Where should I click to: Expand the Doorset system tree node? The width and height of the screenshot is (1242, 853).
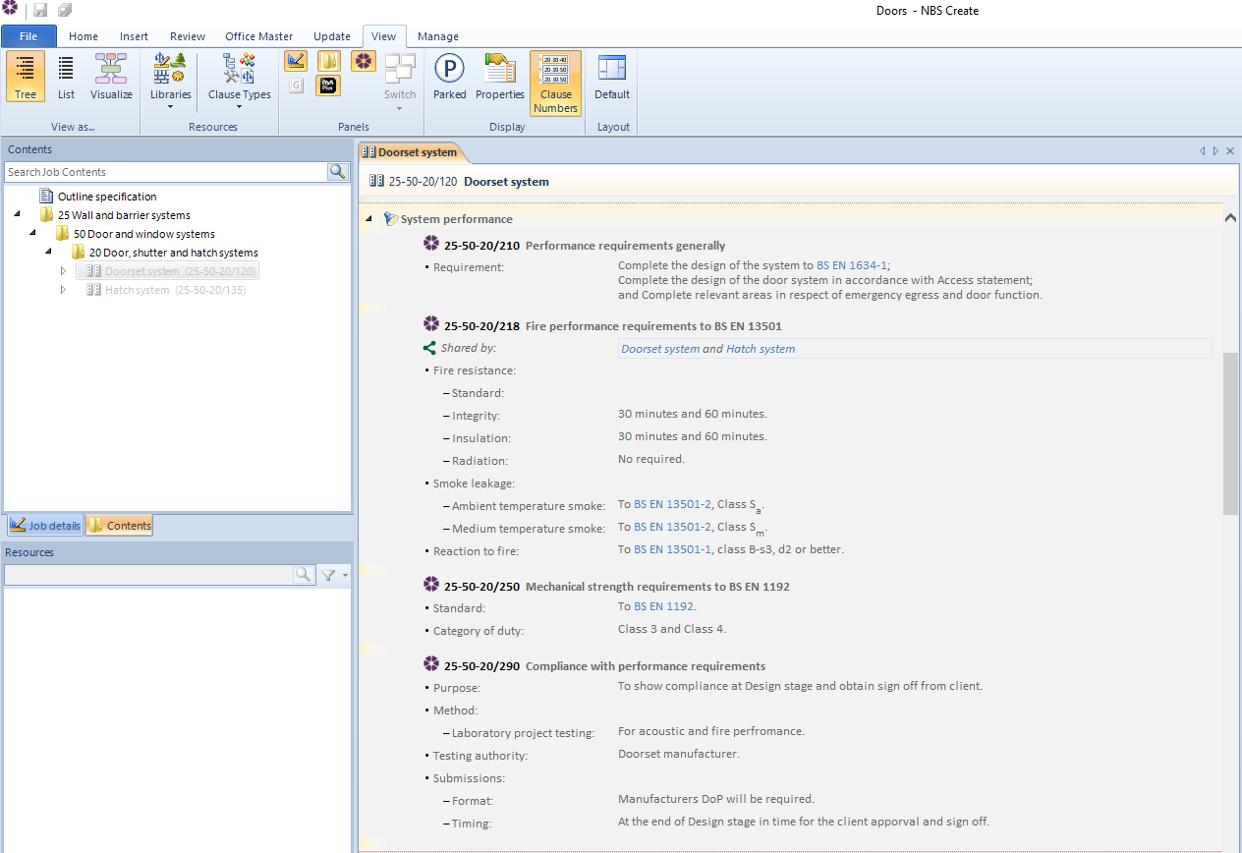64,271
